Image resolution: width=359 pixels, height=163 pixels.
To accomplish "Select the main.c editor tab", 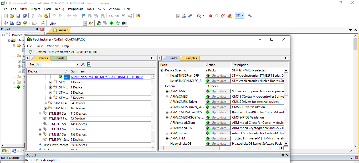I will coord(61,30).
